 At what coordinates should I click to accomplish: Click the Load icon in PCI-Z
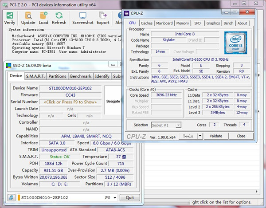tap(43, 16)
